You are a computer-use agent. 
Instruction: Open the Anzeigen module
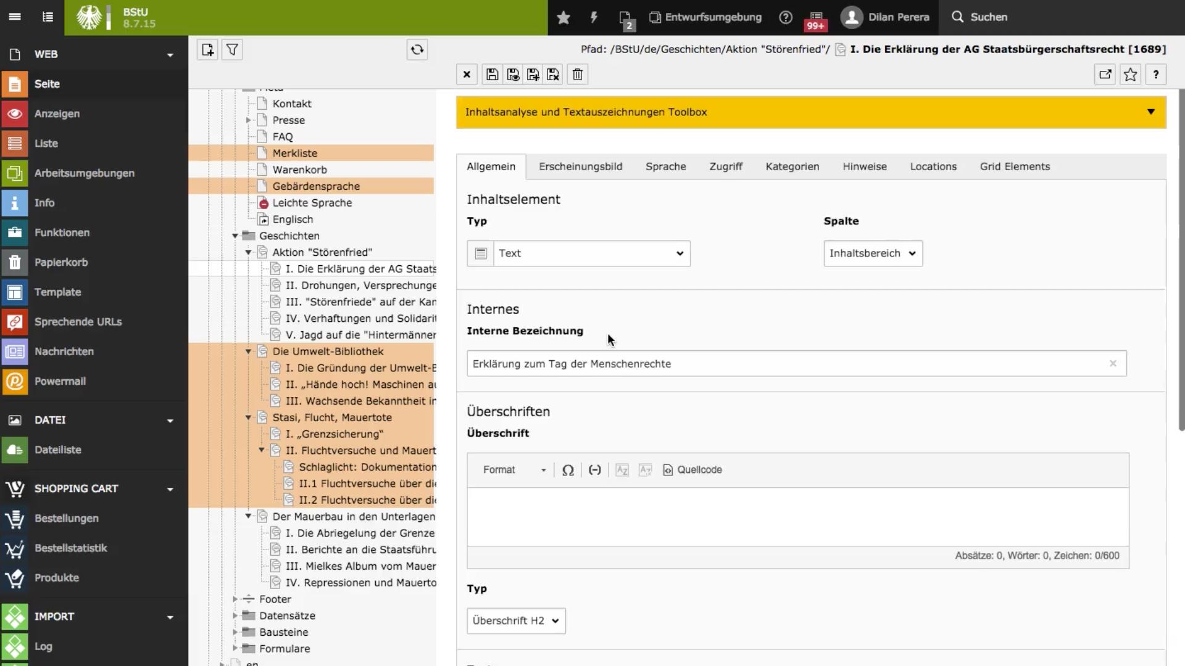coord(94,114)
